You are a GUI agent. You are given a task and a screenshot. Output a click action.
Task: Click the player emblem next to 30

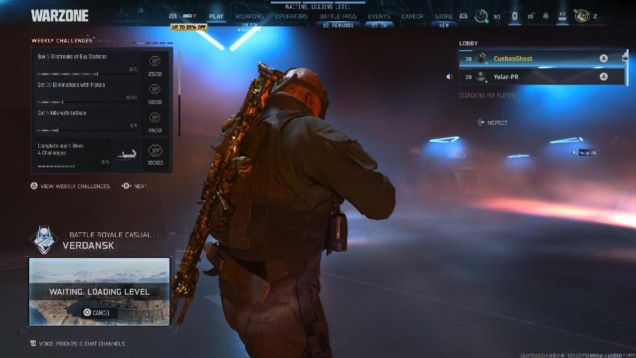pos(481,16)
